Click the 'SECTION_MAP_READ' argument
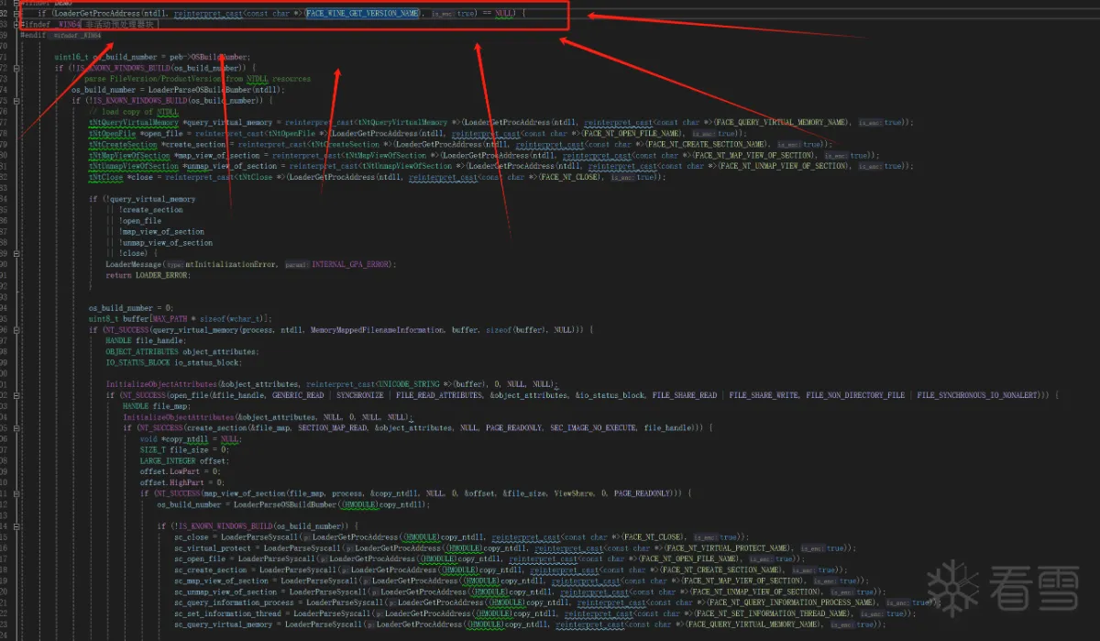 [x=331, y=428]
